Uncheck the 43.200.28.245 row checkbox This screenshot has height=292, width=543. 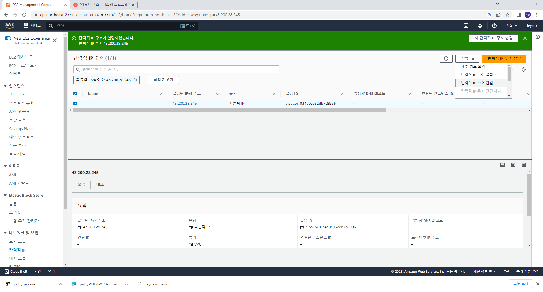tap(75, 104)
